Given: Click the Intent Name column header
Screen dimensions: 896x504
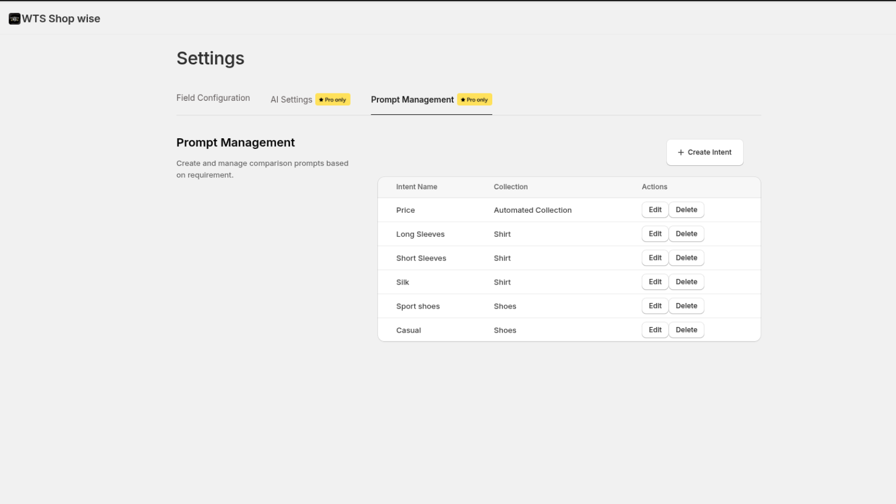Looking at the screenshot, I should [417, 186].
